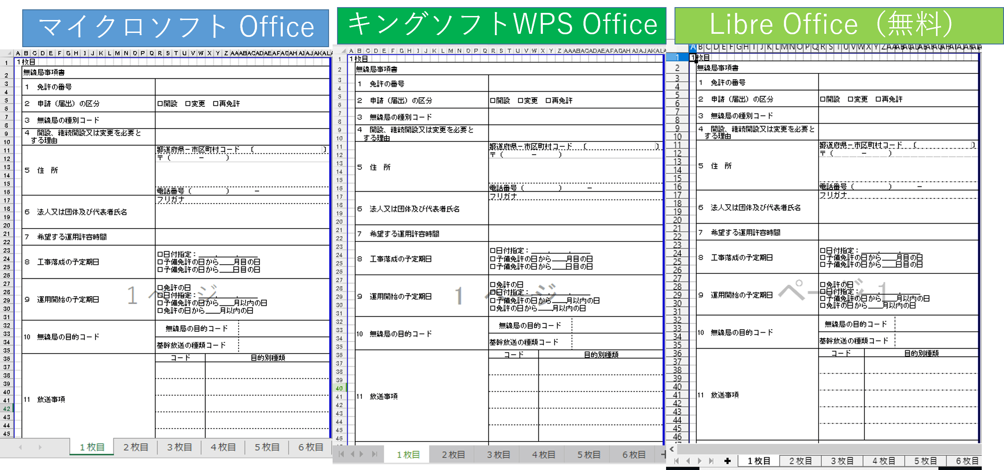Switch to 5枚目 tab in Microsoft Office
The width and height of the screenshot is (1004, 470).
[x=267, y=447]
